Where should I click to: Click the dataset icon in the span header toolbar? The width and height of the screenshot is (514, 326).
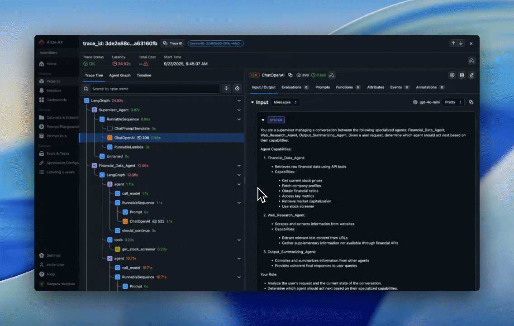click(x=461, y=75)
